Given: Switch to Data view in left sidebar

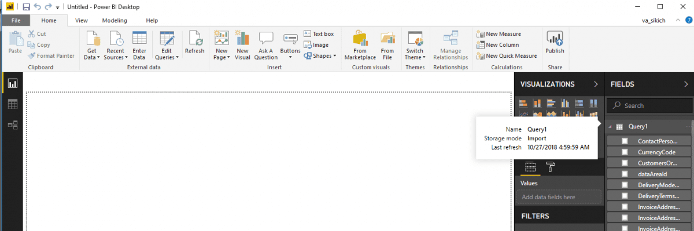Looking at the screenshot, I should click(12, 105).
